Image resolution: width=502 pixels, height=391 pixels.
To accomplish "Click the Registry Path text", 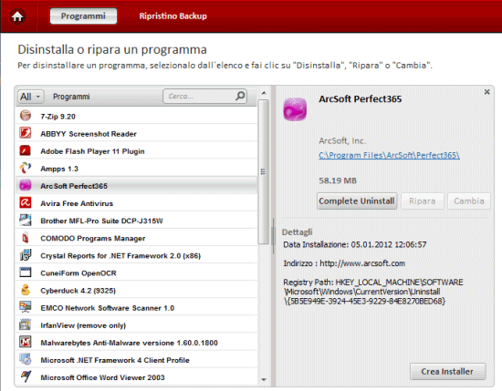I will click(373, 292).
